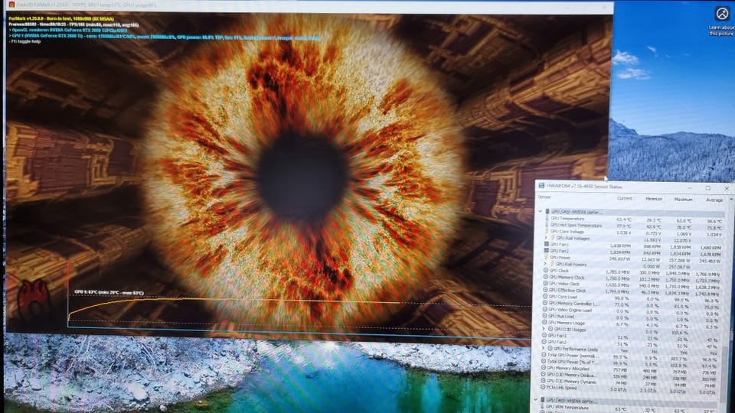
Task: Click FurMark's 'F1: toggle help' overlay text
Action: [x=26, y=41]
